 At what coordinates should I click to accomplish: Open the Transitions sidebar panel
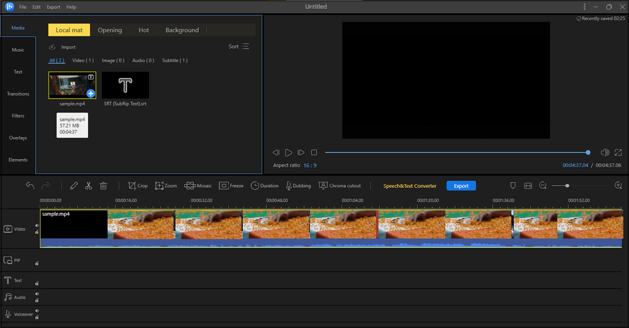(x=18, y=94)
